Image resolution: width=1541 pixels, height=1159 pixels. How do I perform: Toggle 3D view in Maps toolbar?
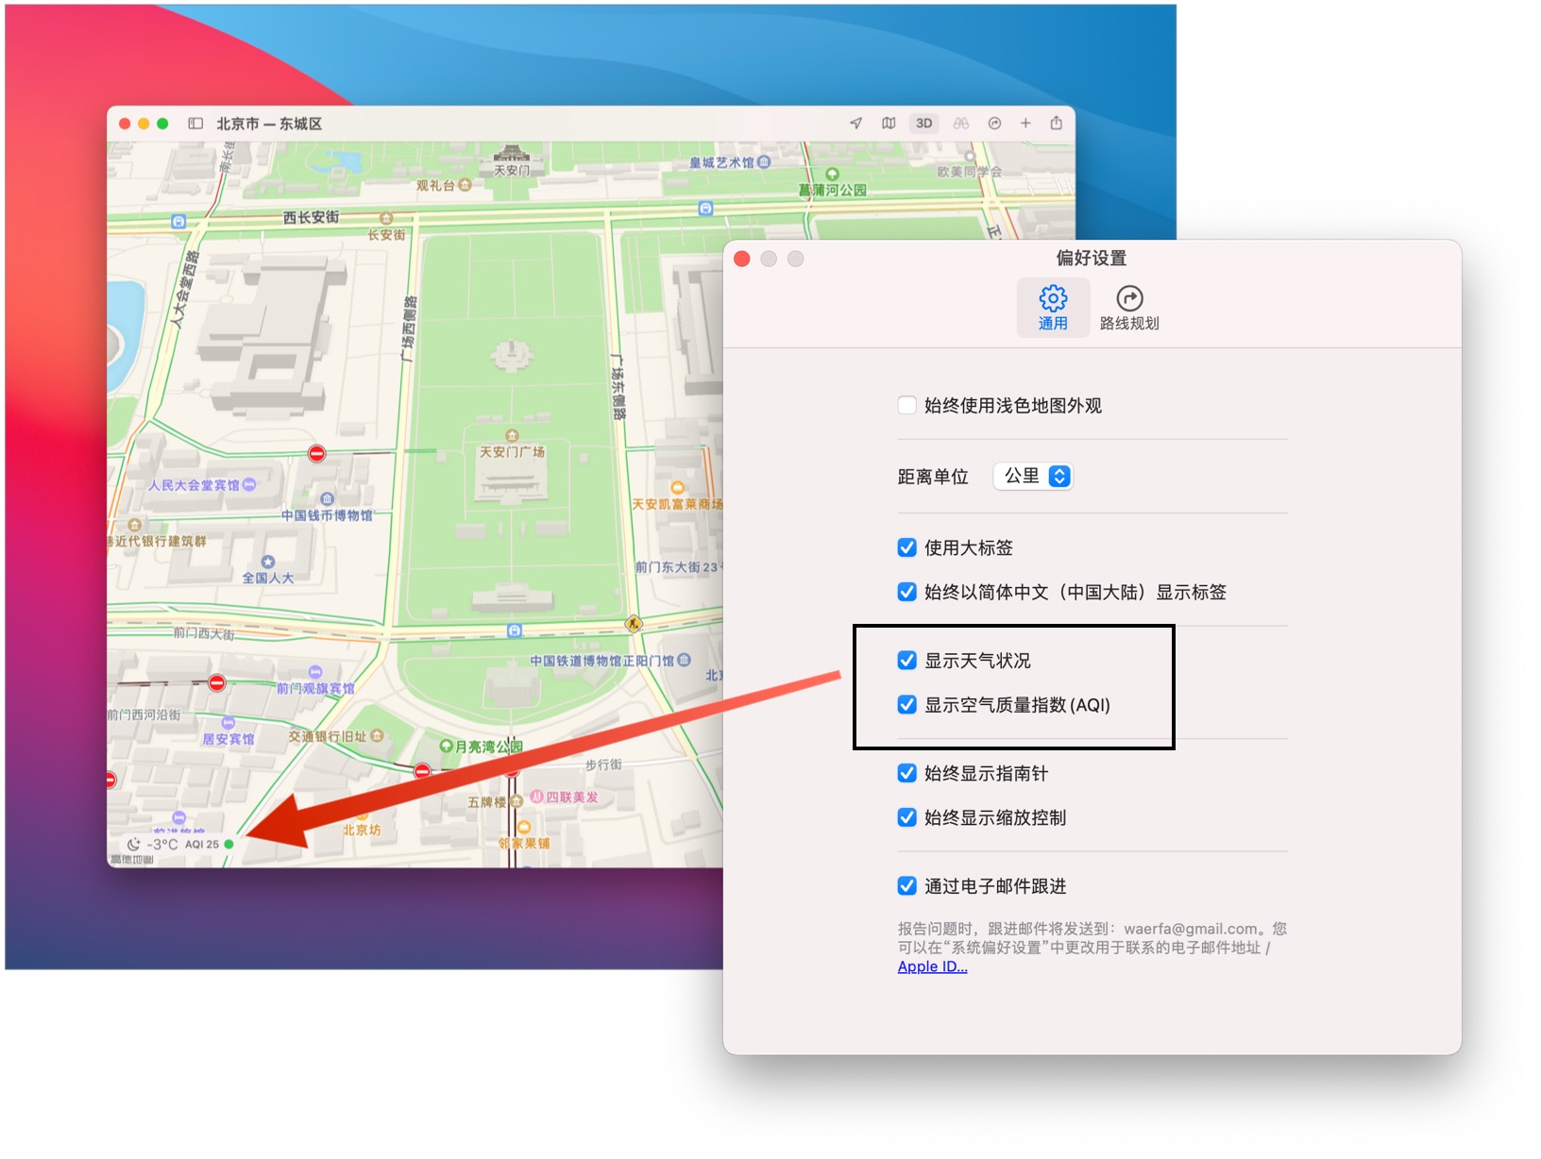pyautogui.click(x=923, y=124)
